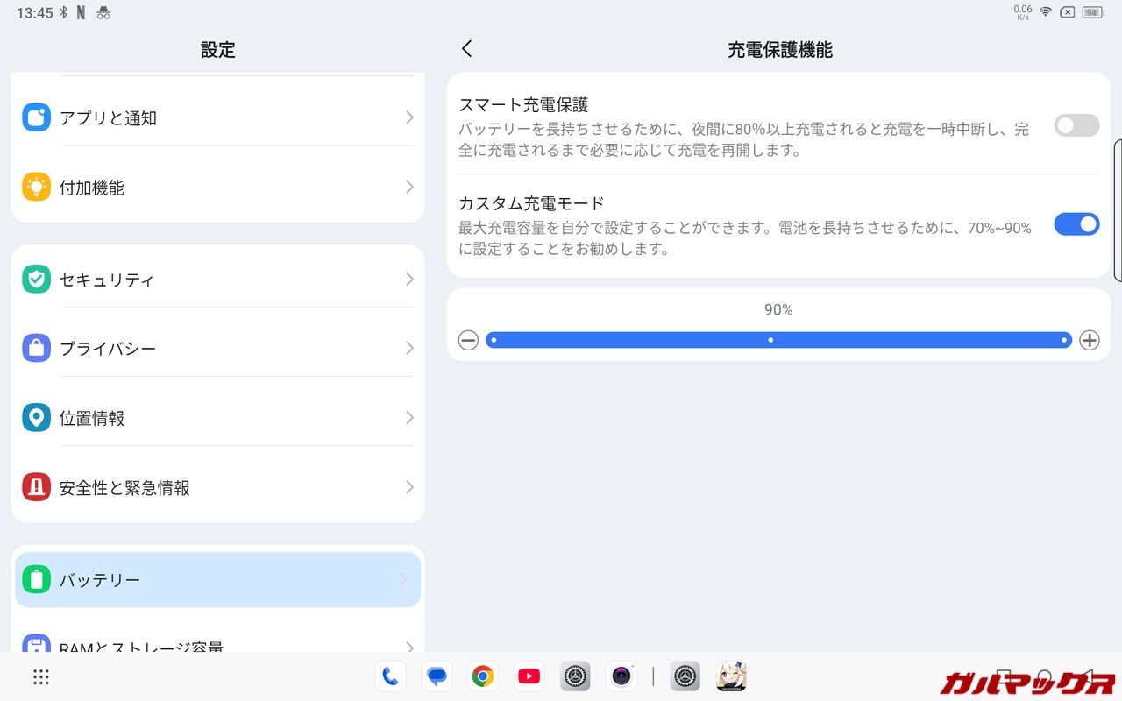Click the middle dot on charge slider
Screen dimensions: 1122x701
coord(770,340)
